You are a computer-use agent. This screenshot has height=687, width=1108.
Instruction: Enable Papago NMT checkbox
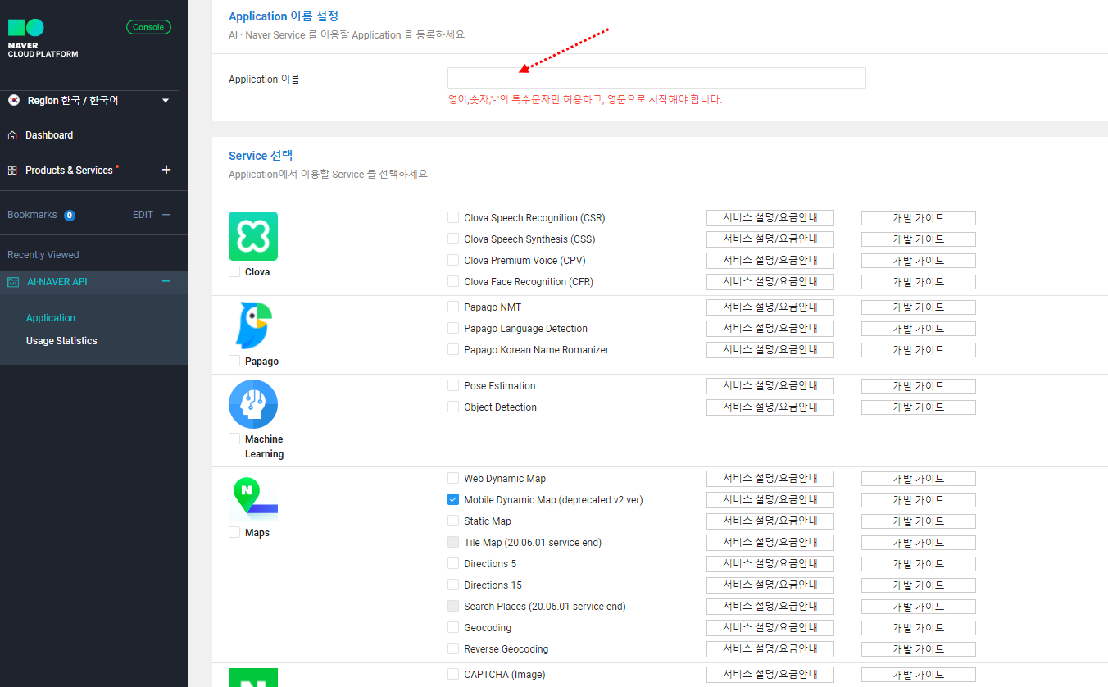[453, 307]
